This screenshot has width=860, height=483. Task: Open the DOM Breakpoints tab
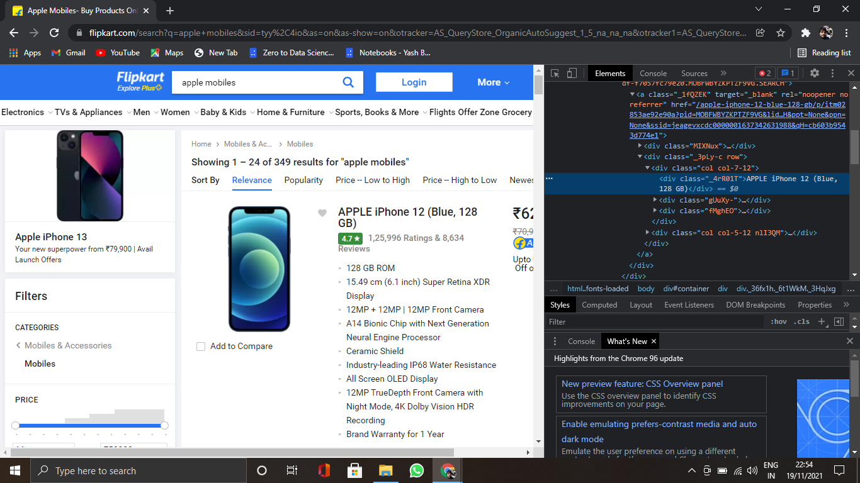pos(755,304)
